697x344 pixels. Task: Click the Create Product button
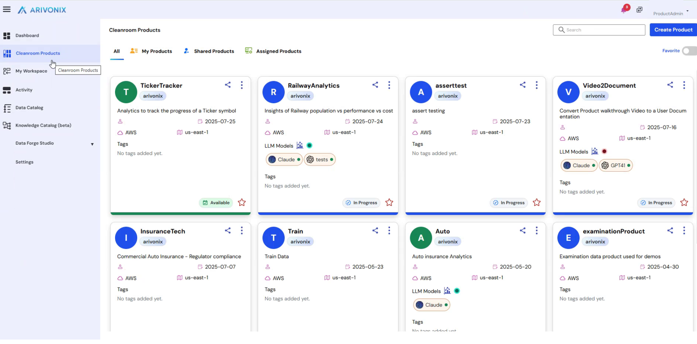[673, 30]
